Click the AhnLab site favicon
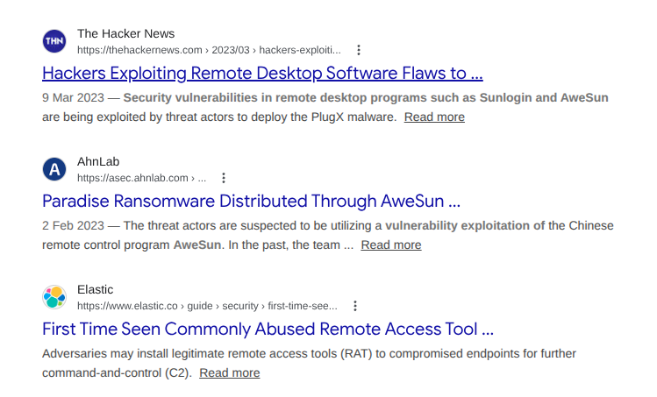The height and width of the screenshot is (397, 657). point(54,169)
